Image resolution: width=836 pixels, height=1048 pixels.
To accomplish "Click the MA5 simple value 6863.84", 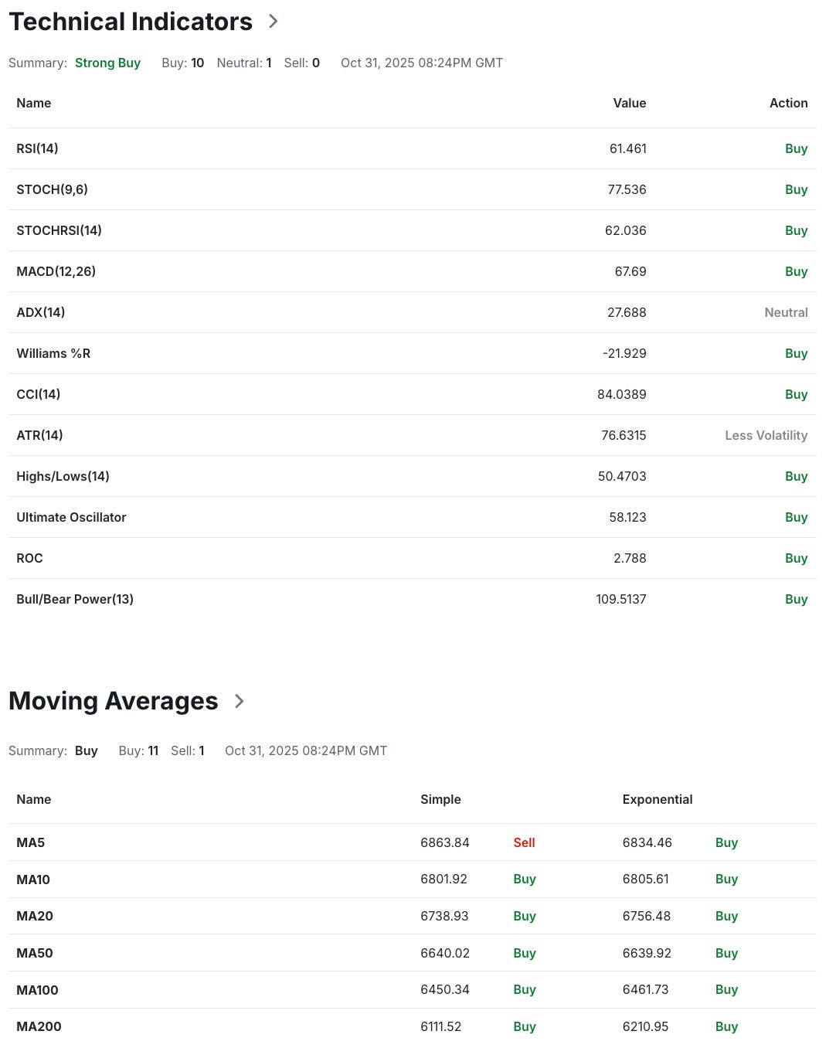I will (445, 842).
